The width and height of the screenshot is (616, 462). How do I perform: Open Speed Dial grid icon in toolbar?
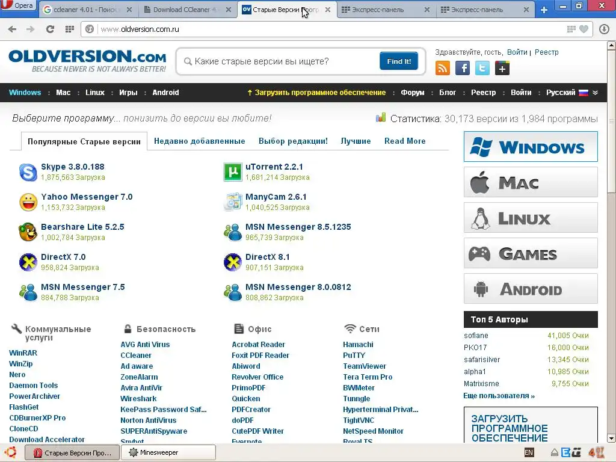point(70,29)
